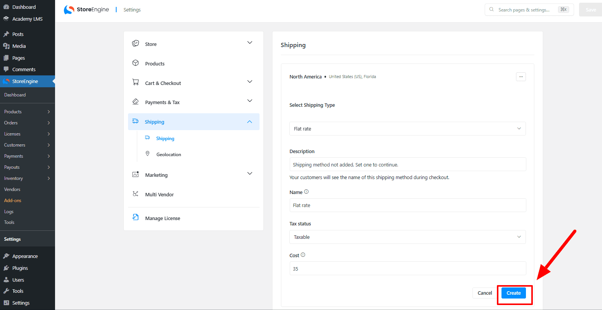Expand Payouts submenu arrow
Viewport: 602px width, 310px height.
49,167
